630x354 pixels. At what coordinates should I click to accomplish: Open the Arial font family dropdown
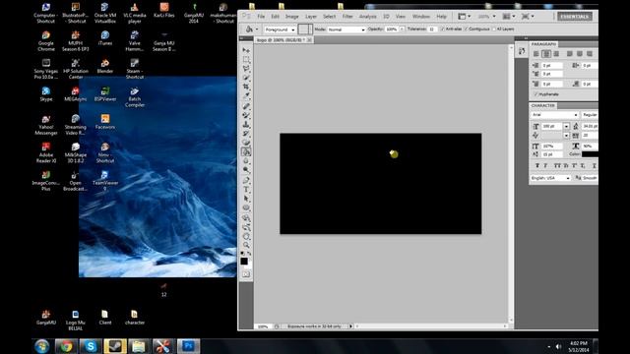pos(554,115)
